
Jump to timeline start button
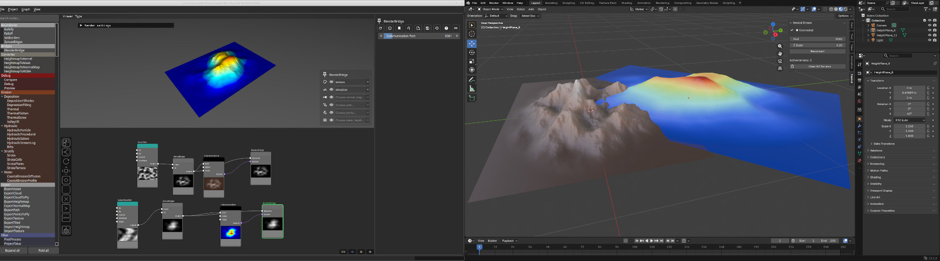click(x=636, y=241)
